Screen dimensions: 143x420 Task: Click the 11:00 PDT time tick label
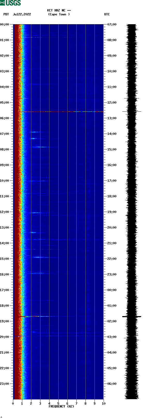pyautogui.click(x=5, y=196)
